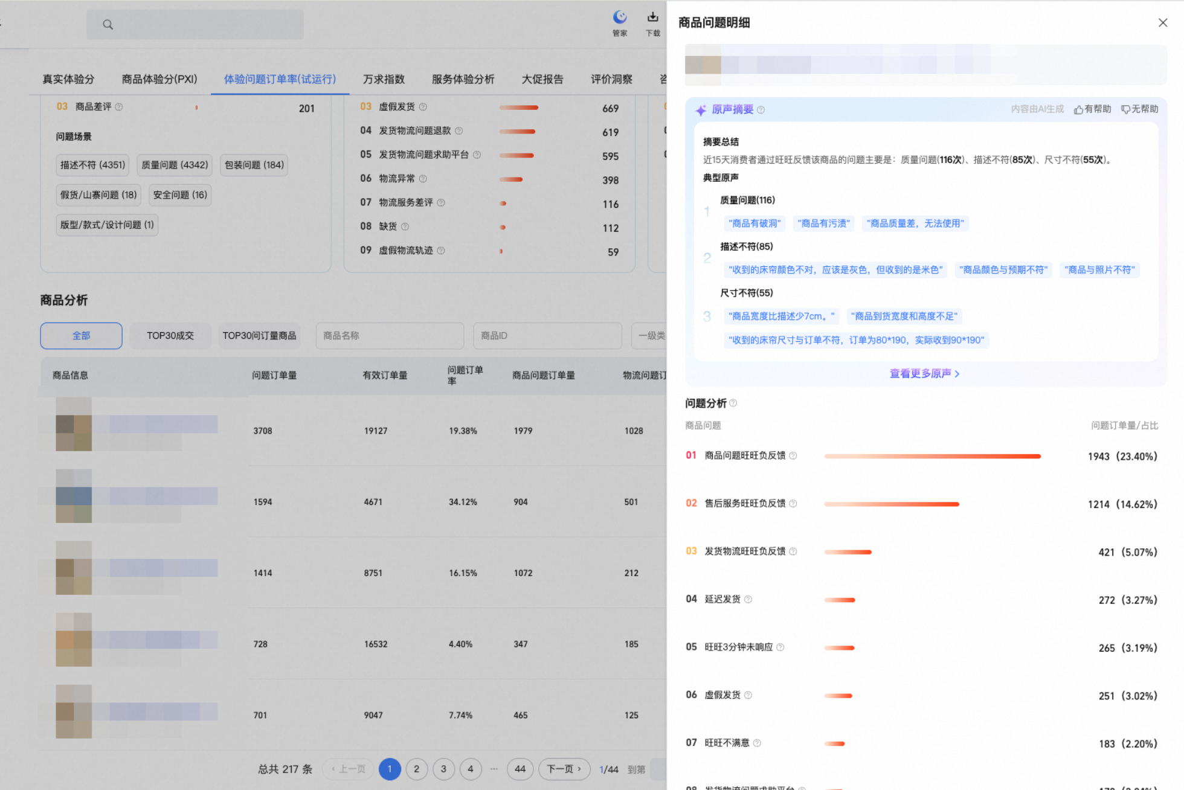The image size is (1184, 790).
Task: Select the 版型/款式/设计问题 (1) tag
Action: pos(107,225)
